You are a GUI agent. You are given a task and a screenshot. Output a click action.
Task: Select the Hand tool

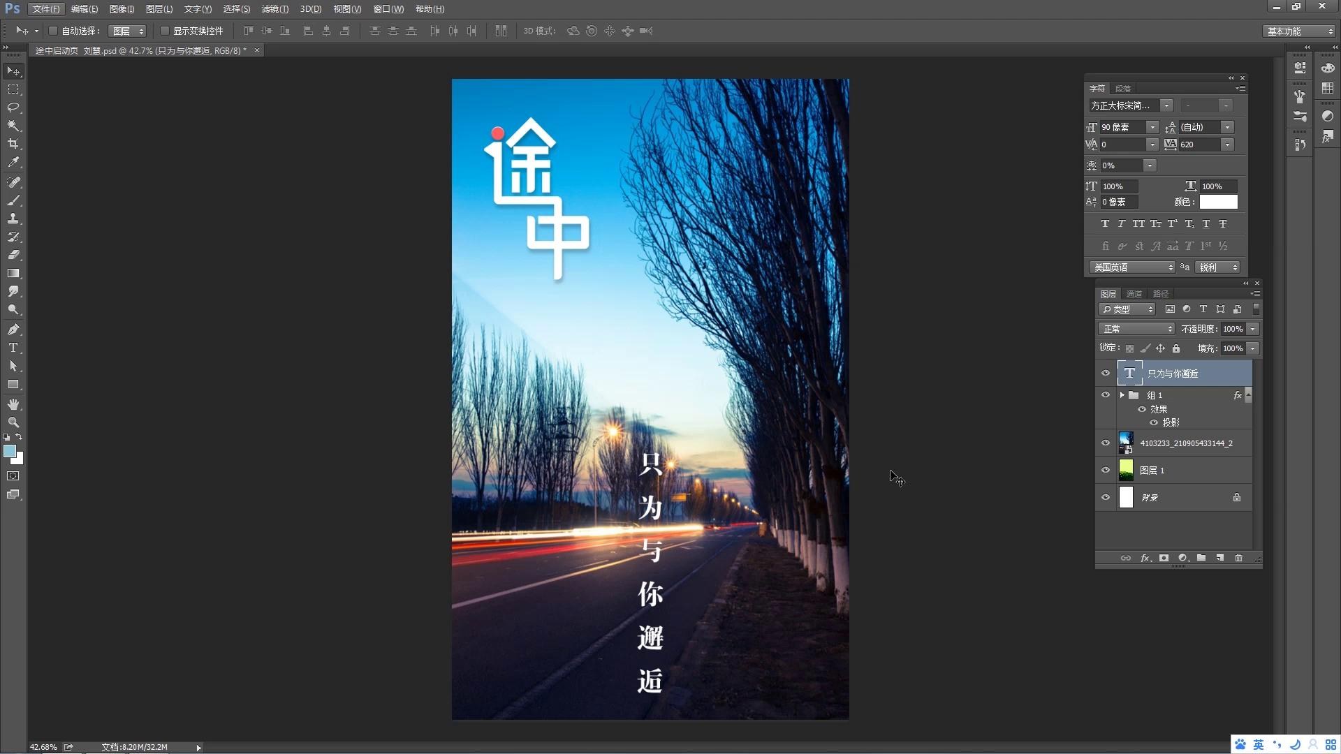tap(13, 404)
